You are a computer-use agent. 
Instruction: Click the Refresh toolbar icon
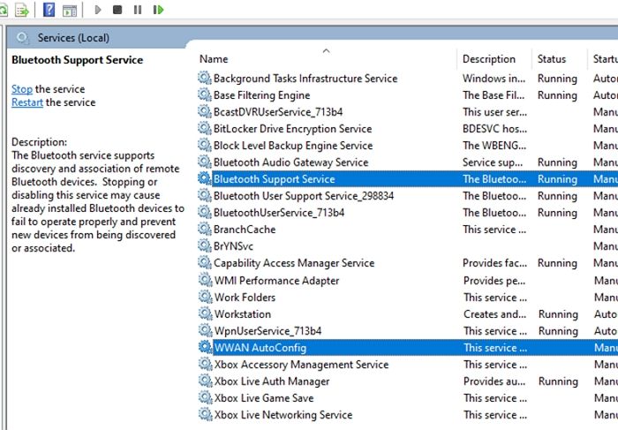3,10
